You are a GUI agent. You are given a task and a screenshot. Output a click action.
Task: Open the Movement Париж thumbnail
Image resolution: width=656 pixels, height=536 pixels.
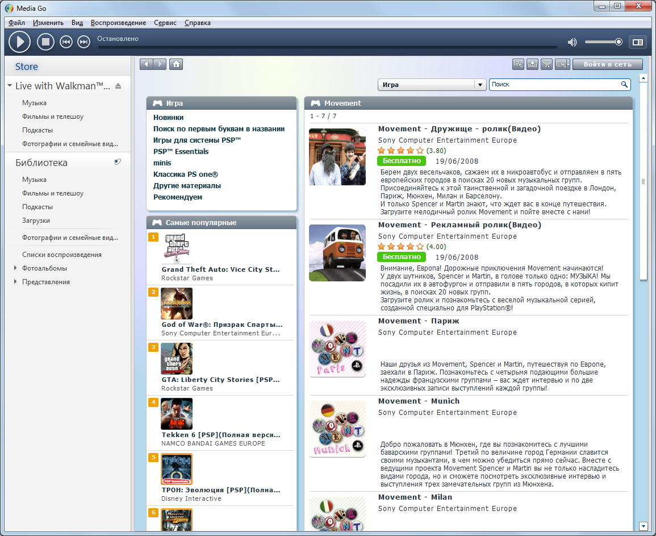pos(337,349)
